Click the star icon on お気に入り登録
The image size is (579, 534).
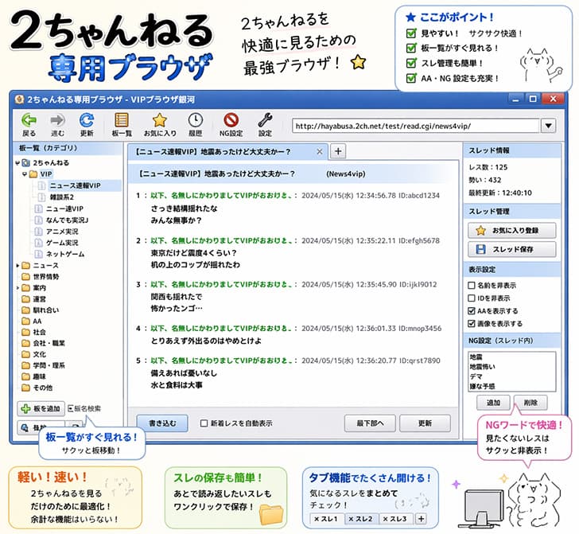tap(480, 231)
